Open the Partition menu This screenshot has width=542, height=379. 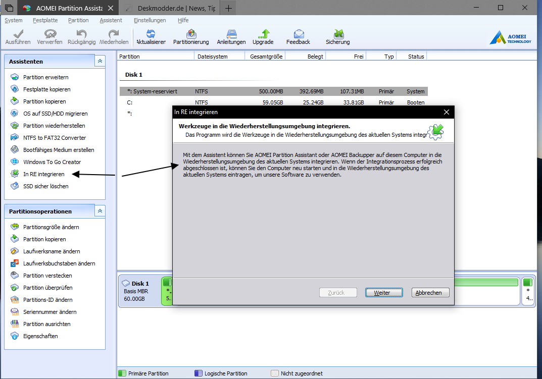point(78,20)
